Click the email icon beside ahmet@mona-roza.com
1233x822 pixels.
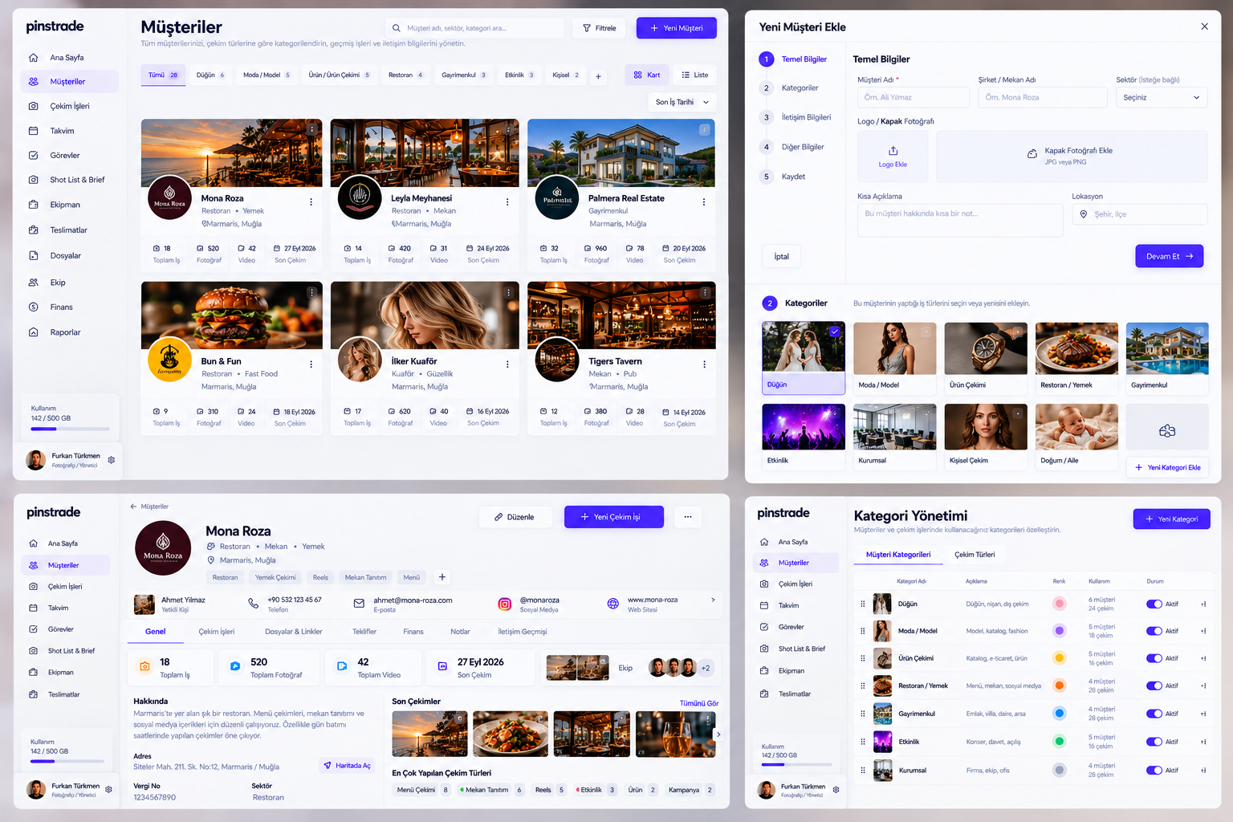tap(359, 603)
